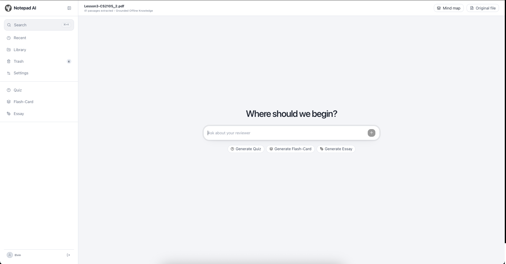Send the message with the arrow button
This screenshot has height=264, width=506.
pos(371,133)
